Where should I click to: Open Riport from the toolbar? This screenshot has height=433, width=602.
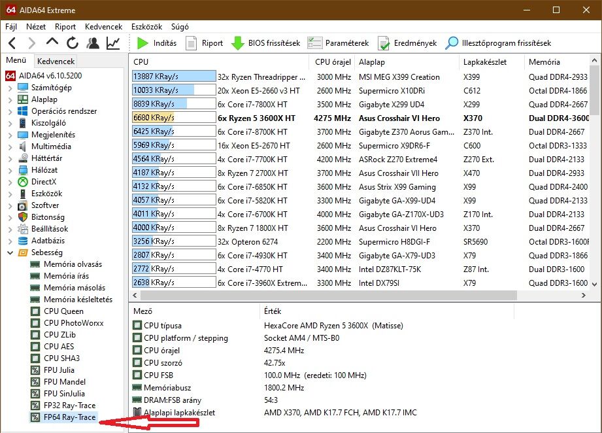point(204,43)
